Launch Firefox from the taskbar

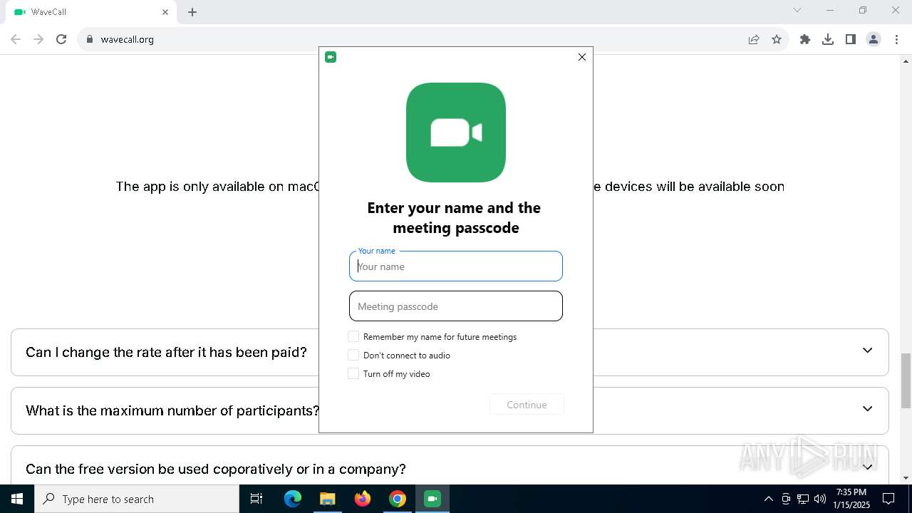click(363, 499)
